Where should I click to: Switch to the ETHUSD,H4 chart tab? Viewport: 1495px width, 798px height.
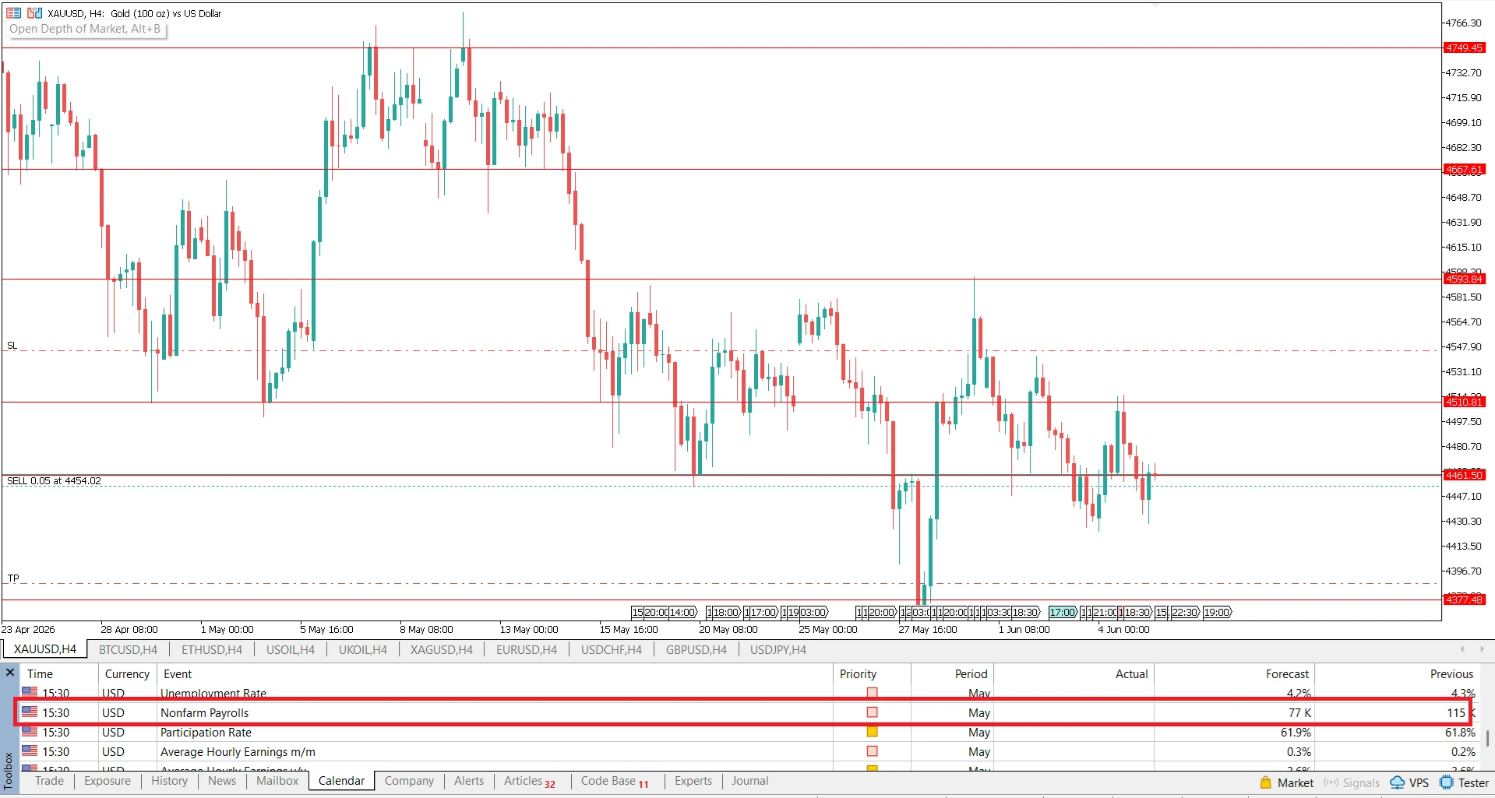coord(212,649)
